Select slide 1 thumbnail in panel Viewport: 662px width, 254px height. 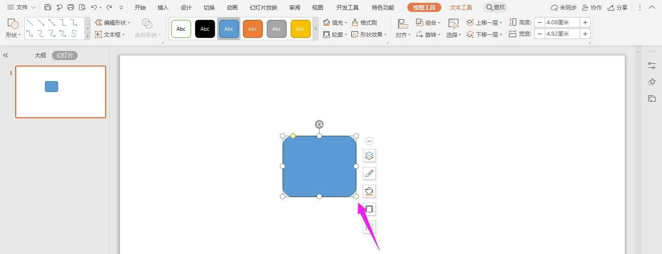(61, 92)
